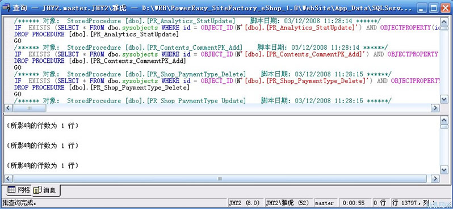Click up arrow of SQL editor vertical scrollbar
Image resolution: width=453 pixels, height=209 pixels.
(444, 22)
